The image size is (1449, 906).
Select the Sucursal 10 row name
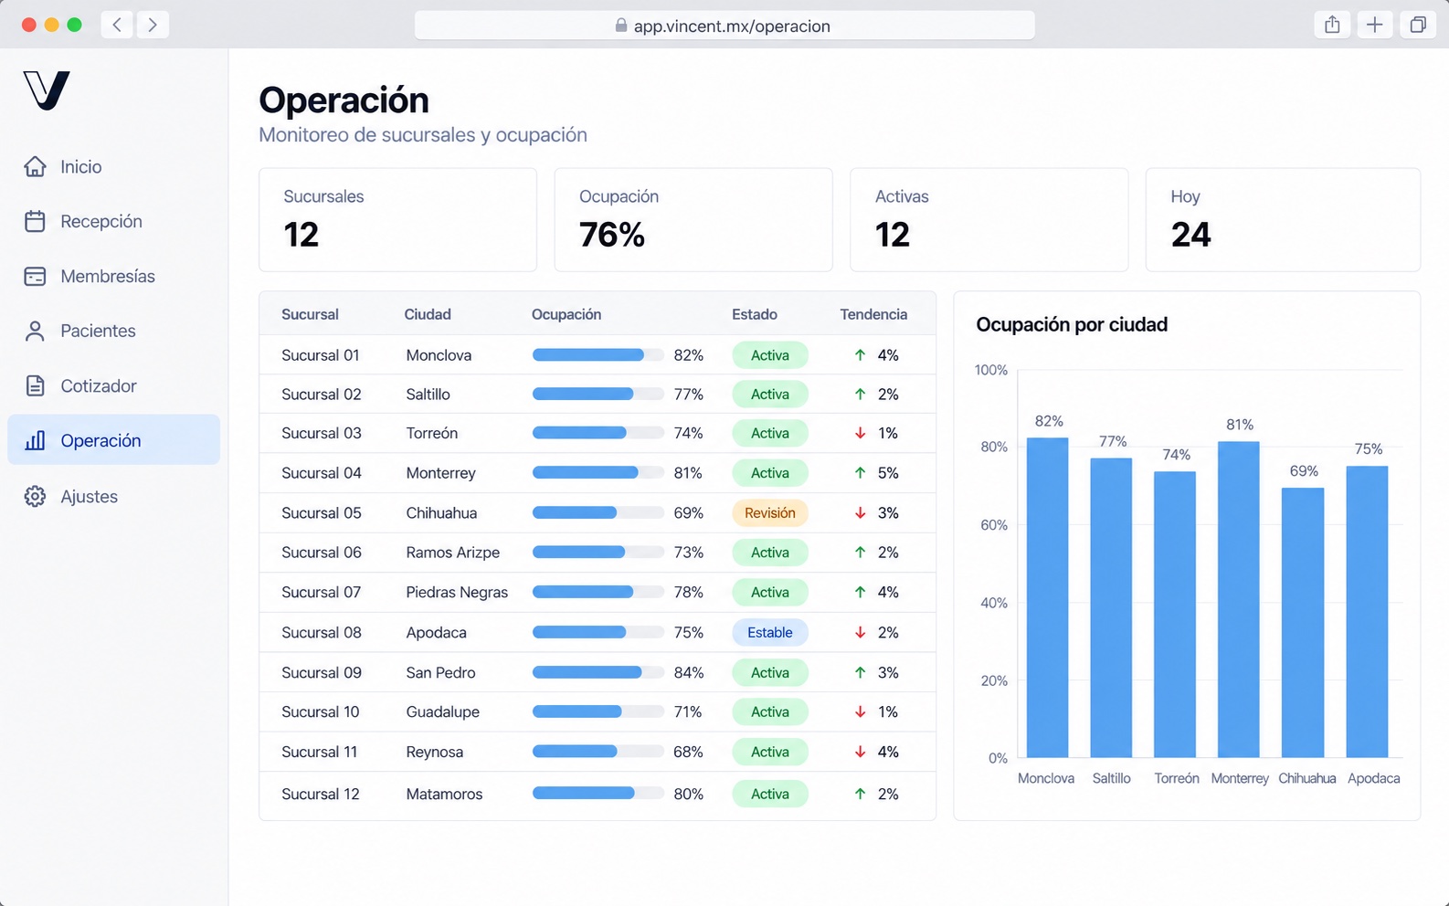tap(321, 711)
